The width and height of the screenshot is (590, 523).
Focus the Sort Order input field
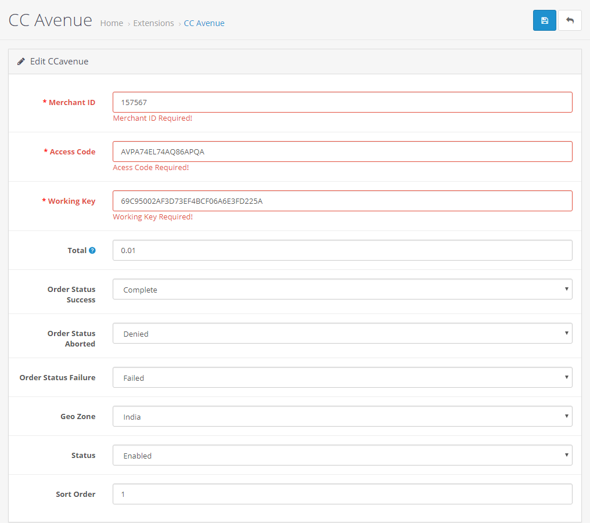tap(343, 494)
